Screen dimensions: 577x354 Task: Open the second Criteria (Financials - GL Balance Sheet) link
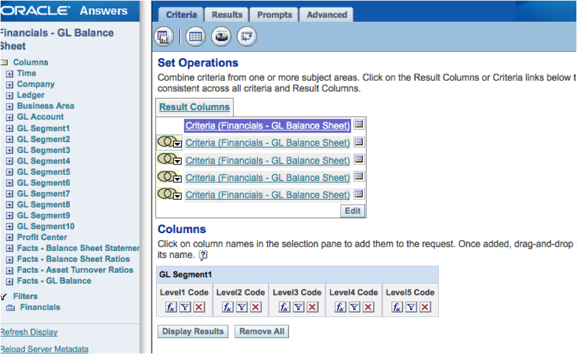pyautogui.click(x=267, y=143)
